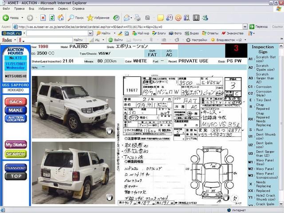284x213 pixels.
Task: Expand the mail.ru search box dropdown
Action: pyautogui.click(x=90, y=33)
